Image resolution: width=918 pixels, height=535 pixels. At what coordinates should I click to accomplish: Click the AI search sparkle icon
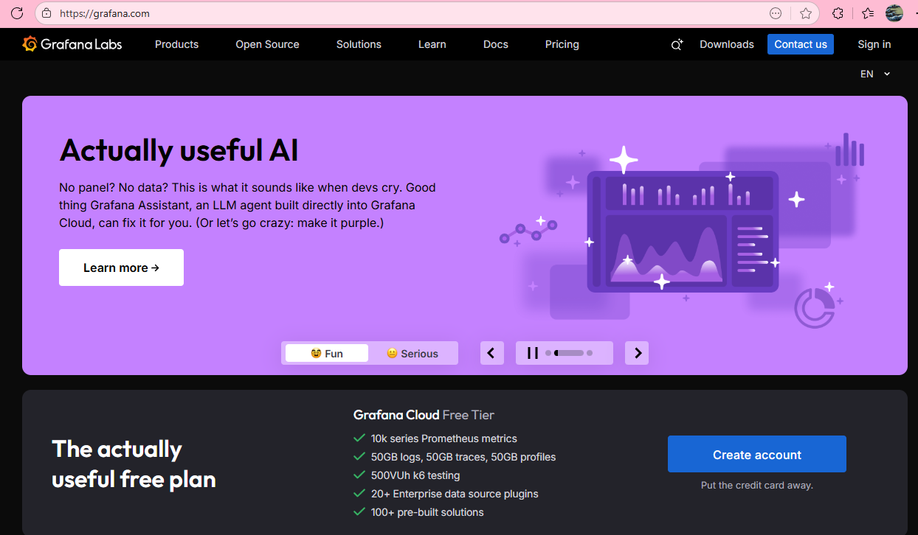click(x=677, y=44)
